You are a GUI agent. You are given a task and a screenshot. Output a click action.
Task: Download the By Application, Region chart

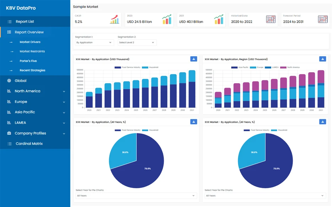322,59
